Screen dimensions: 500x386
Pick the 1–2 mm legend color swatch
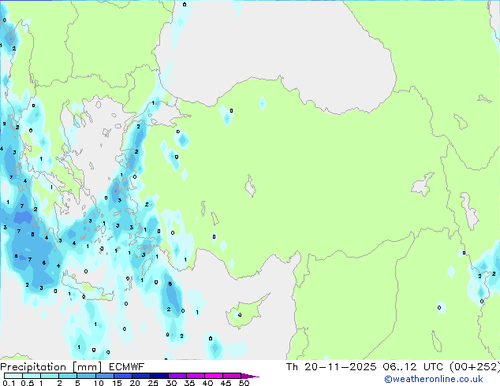50,376
